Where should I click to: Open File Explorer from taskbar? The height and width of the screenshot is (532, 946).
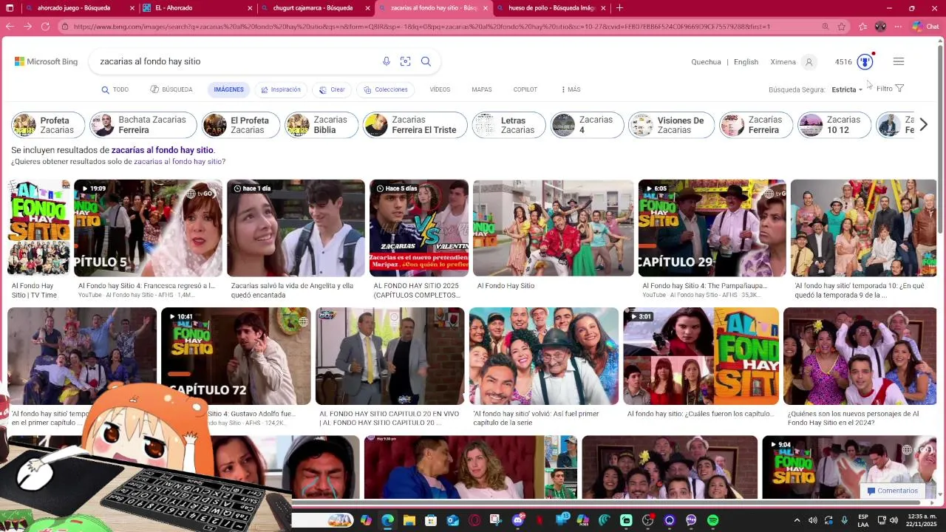(x=409, y=520)
